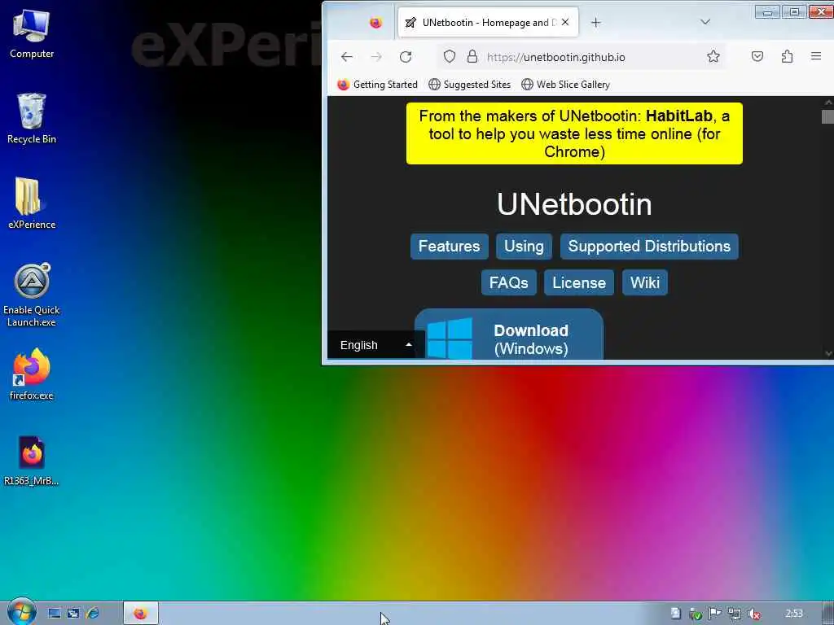The image size is (834, 625).
Task: Open the Computer desktop icon
Action: [32, 33]
